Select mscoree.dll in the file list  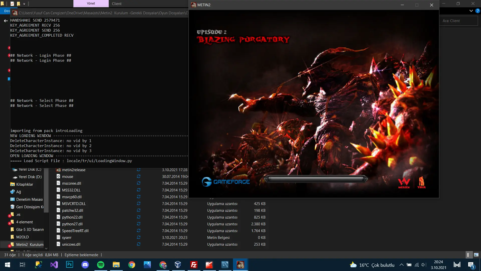tap(72, 183)
